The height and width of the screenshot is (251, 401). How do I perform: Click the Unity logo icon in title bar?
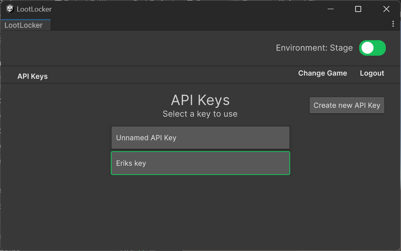point(10,9)
